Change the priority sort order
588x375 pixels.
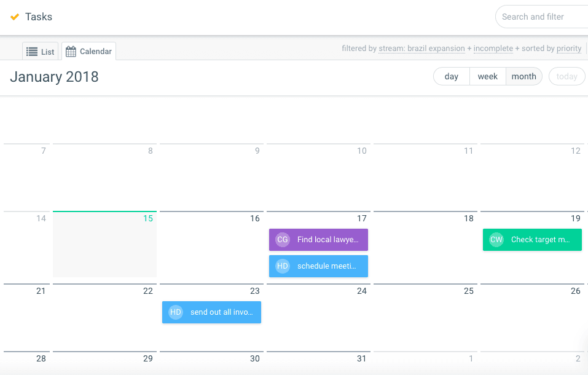pyautogui.click(x=569, y=49)
